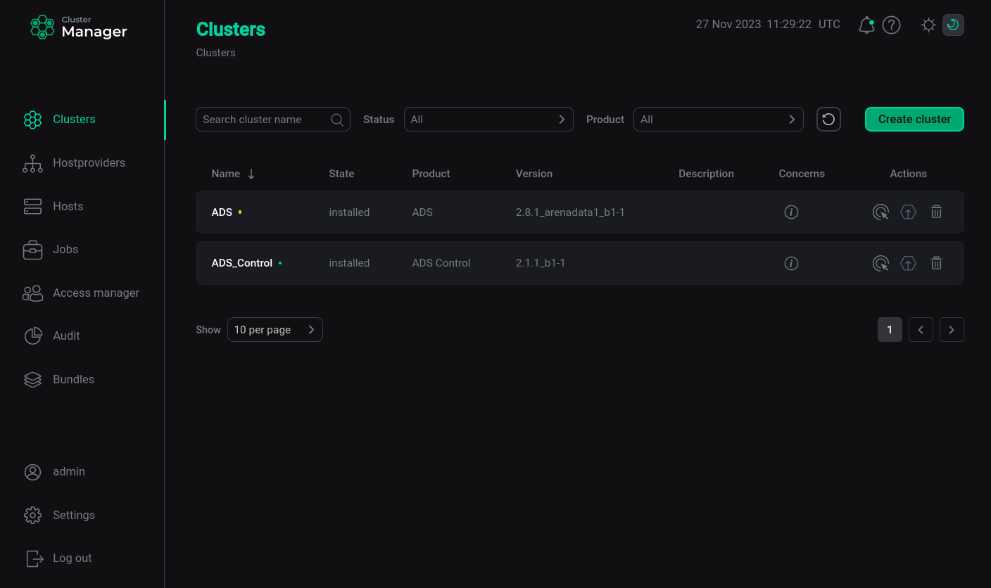Viewport: 991px width, 588px height.
Task: Switch to dark theme moon icon
Action: 953,25
